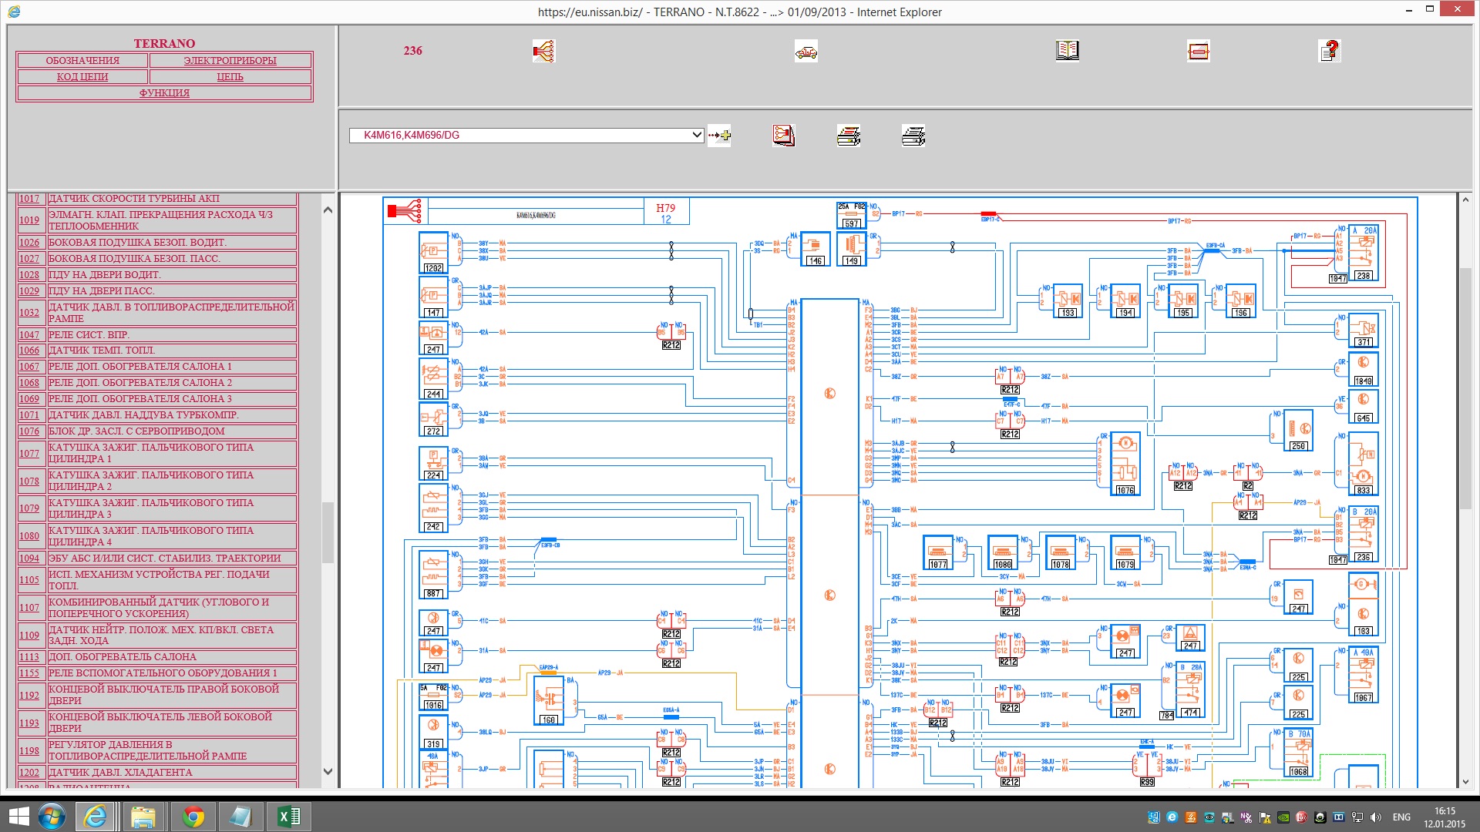This screenshot has width=1480, height=832.
Task: Click relay 238 symbol in diagram
Action: 1364,254
